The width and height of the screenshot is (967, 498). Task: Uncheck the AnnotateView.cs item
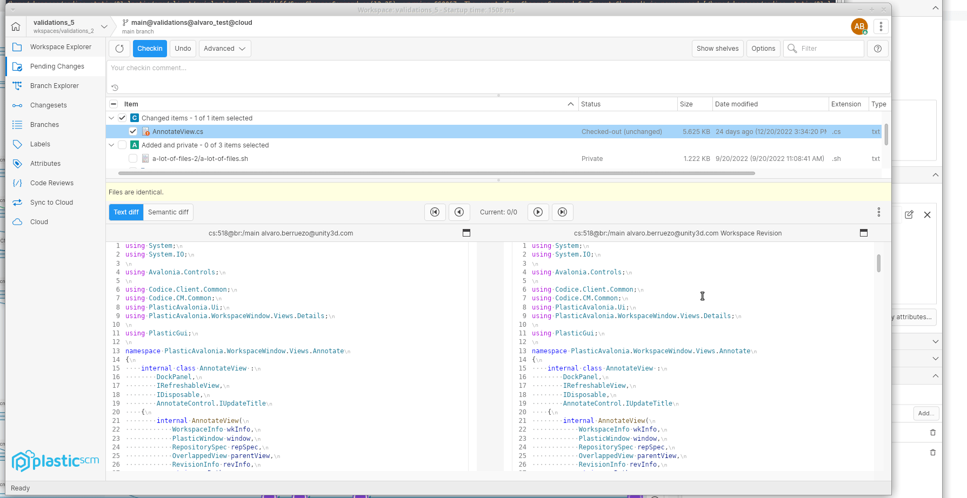132,131
